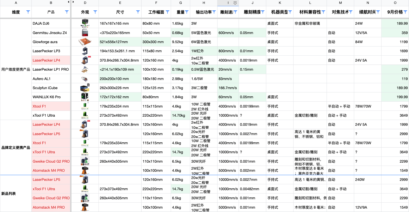Select cell LaserPecker LP3
The image size is (409, 212).
coord(51,51)
